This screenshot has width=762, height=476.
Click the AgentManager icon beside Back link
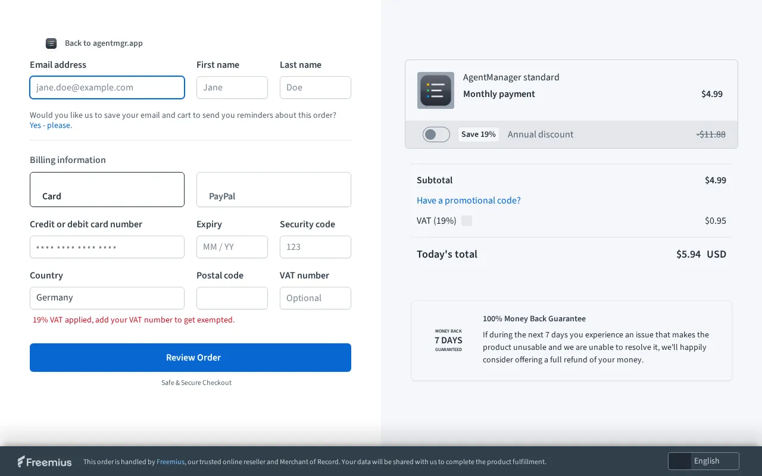[x=51, y=43]
